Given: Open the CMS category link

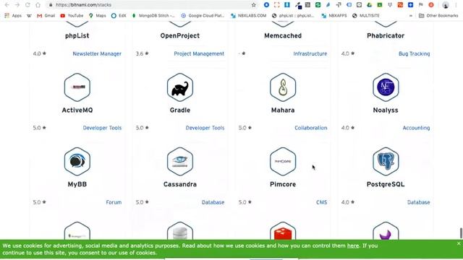Looking at the screenshot, I should pyautogui.click(x=321, y=202).
